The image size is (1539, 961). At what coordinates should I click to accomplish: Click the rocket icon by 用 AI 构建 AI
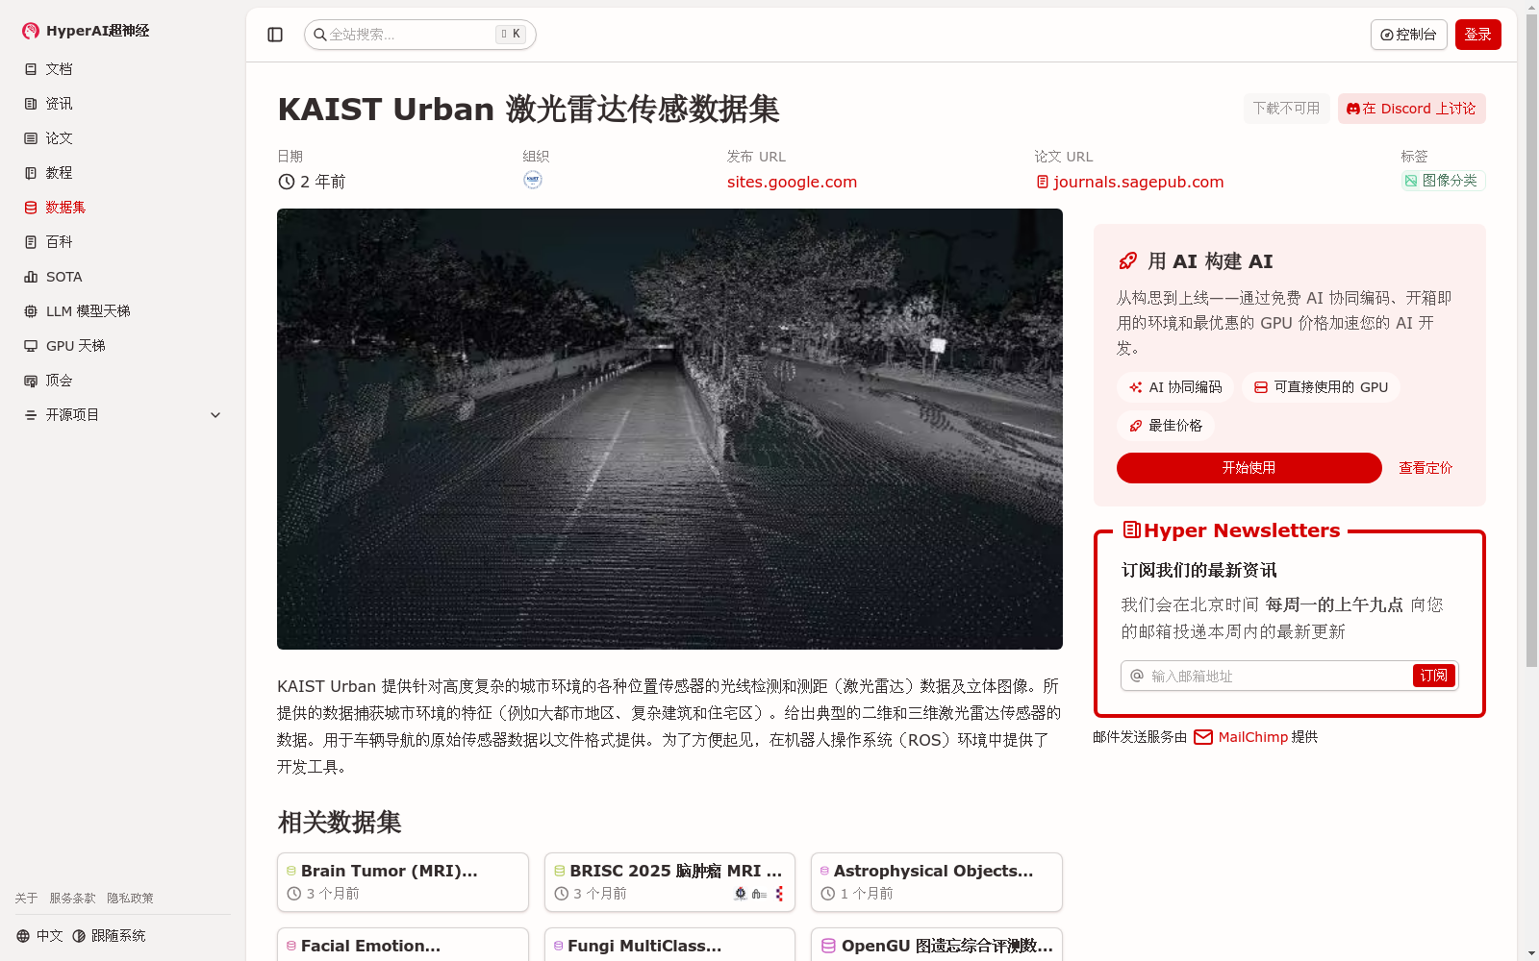(1128, 261)
